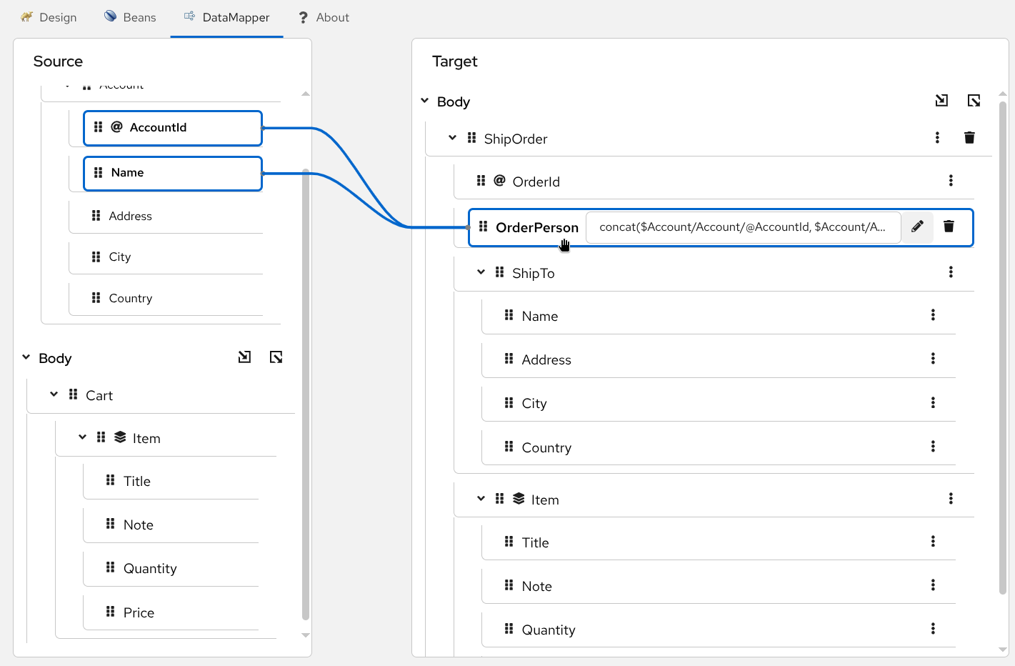This screenshot has width=1015, height=666.
Task: Collapse the target Body tree
Action: click(424, 101)
